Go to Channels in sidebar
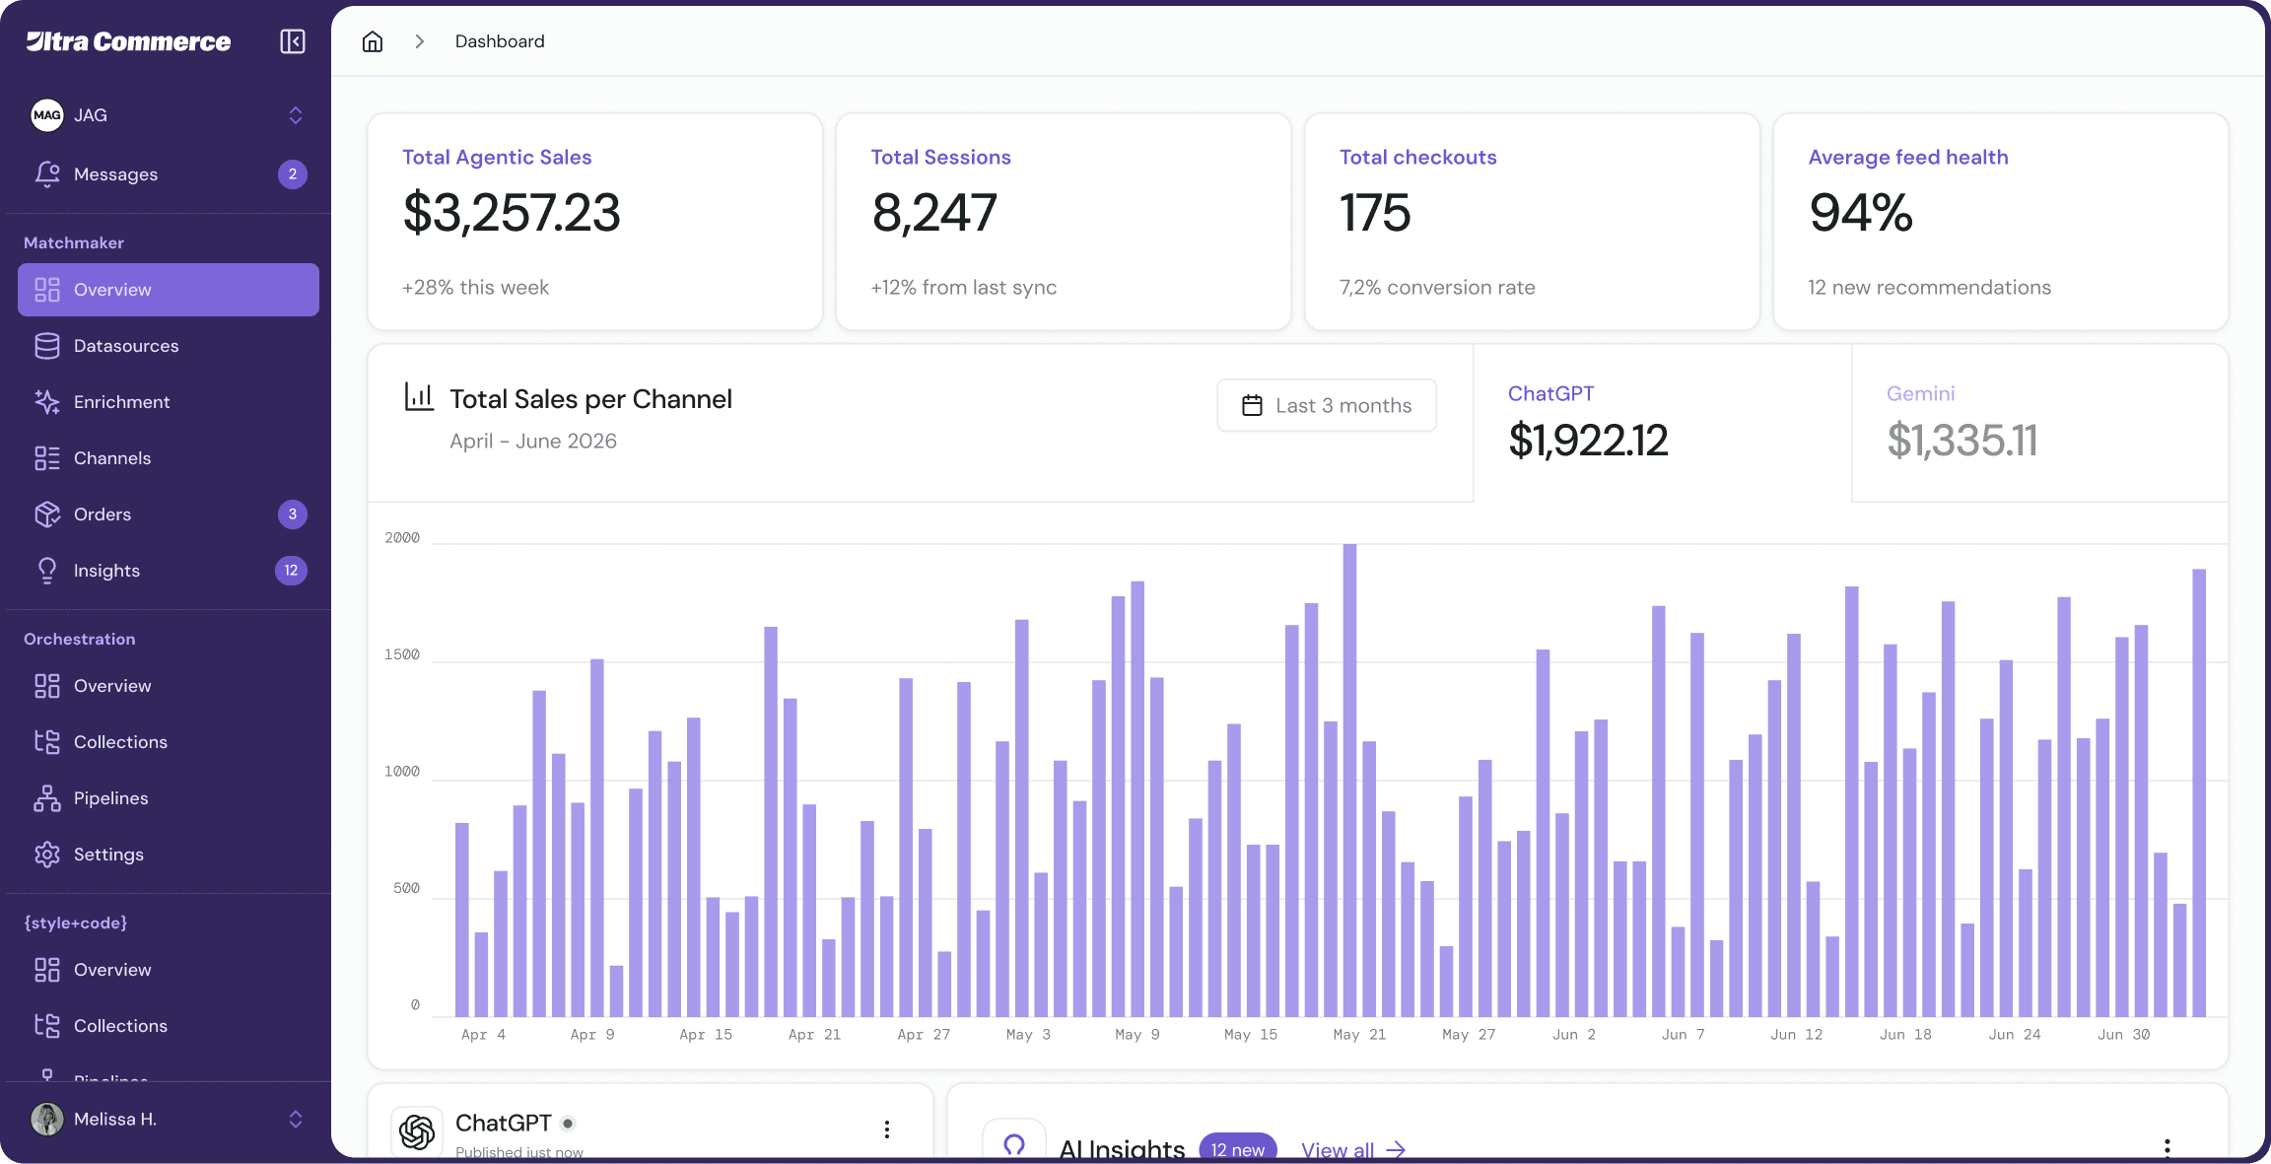Viewport: 2271px width, 1164px height. coord(111,458)
